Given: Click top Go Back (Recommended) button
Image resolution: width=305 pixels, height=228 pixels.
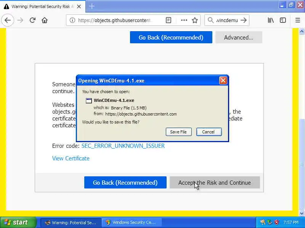Looking at the screenshot, I should pyautogui.click(x=171, y=37).
